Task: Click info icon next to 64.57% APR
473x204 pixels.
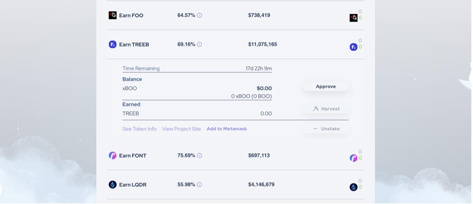Action: [x=199, y=15]
